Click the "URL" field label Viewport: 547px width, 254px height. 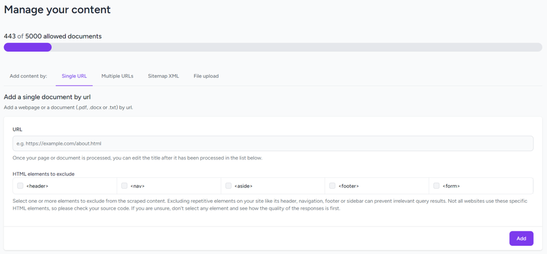17,129
